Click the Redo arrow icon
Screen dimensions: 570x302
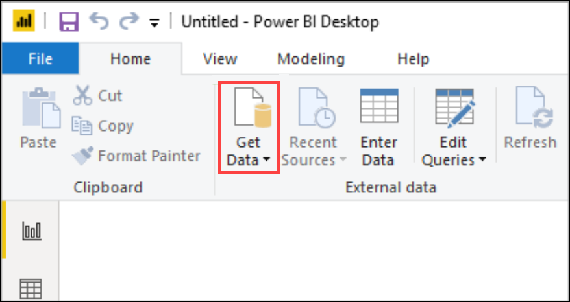click(129, 22)
